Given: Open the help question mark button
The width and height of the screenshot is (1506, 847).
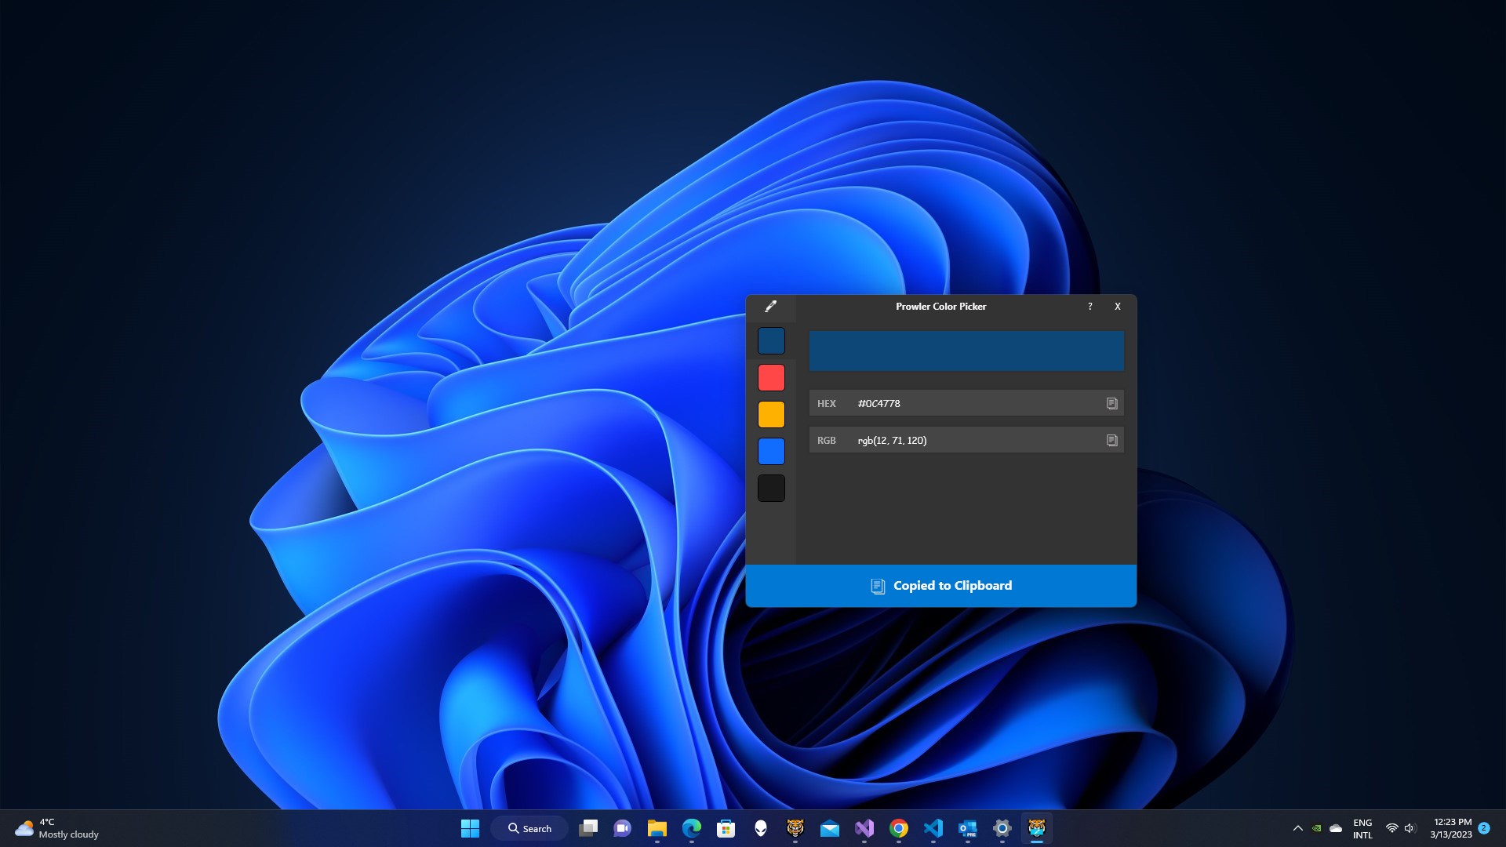Looking at the screenshot, I should click(x=1089, y=307).
